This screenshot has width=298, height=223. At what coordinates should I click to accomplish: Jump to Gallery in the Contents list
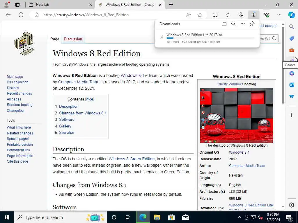65,126
